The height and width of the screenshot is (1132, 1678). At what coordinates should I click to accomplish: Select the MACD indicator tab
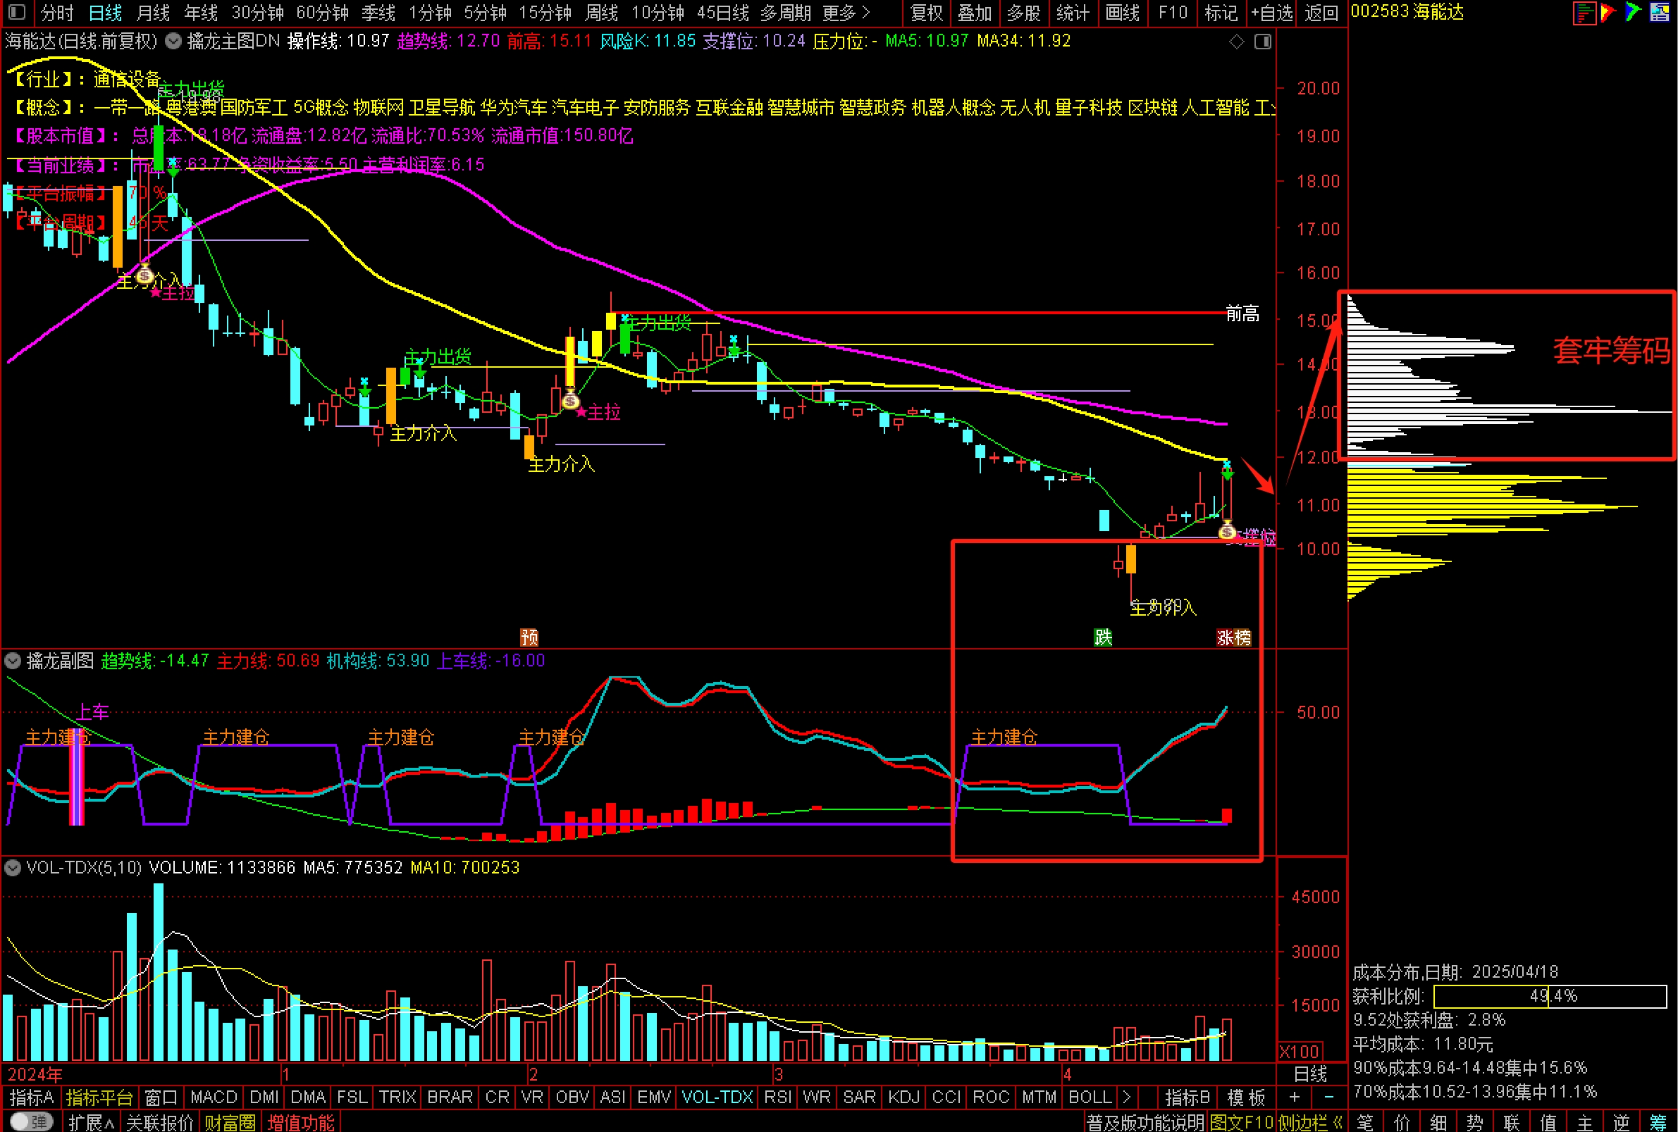[x=213, y=1097]
